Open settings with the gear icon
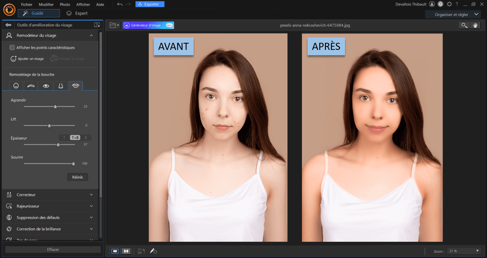This screenshot has height=258, width=487. point(449,4)
